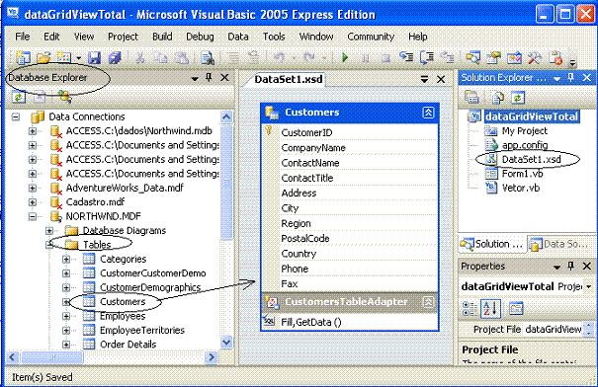Select the DataSet1.xsd document tab

289,79
